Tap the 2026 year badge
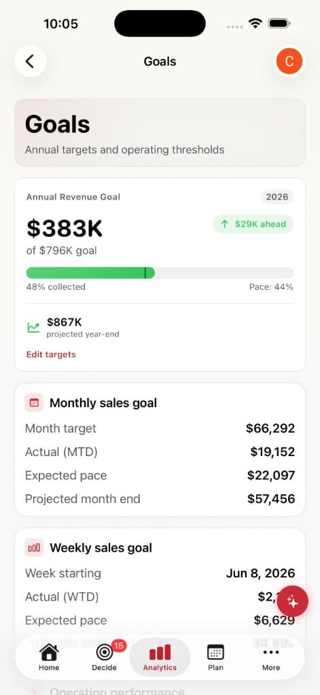 [277, 197]
